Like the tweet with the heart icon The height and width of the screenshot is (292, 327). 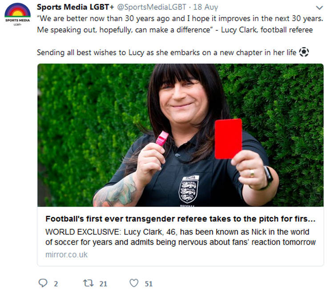[134, 283]
